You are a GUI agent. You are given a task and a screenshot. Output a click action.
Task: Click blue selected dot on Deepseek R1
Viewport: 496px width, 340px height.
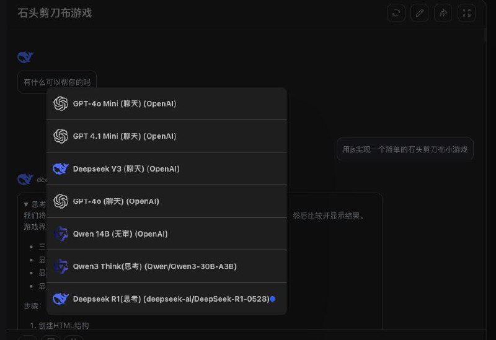[x=272, y=299]
